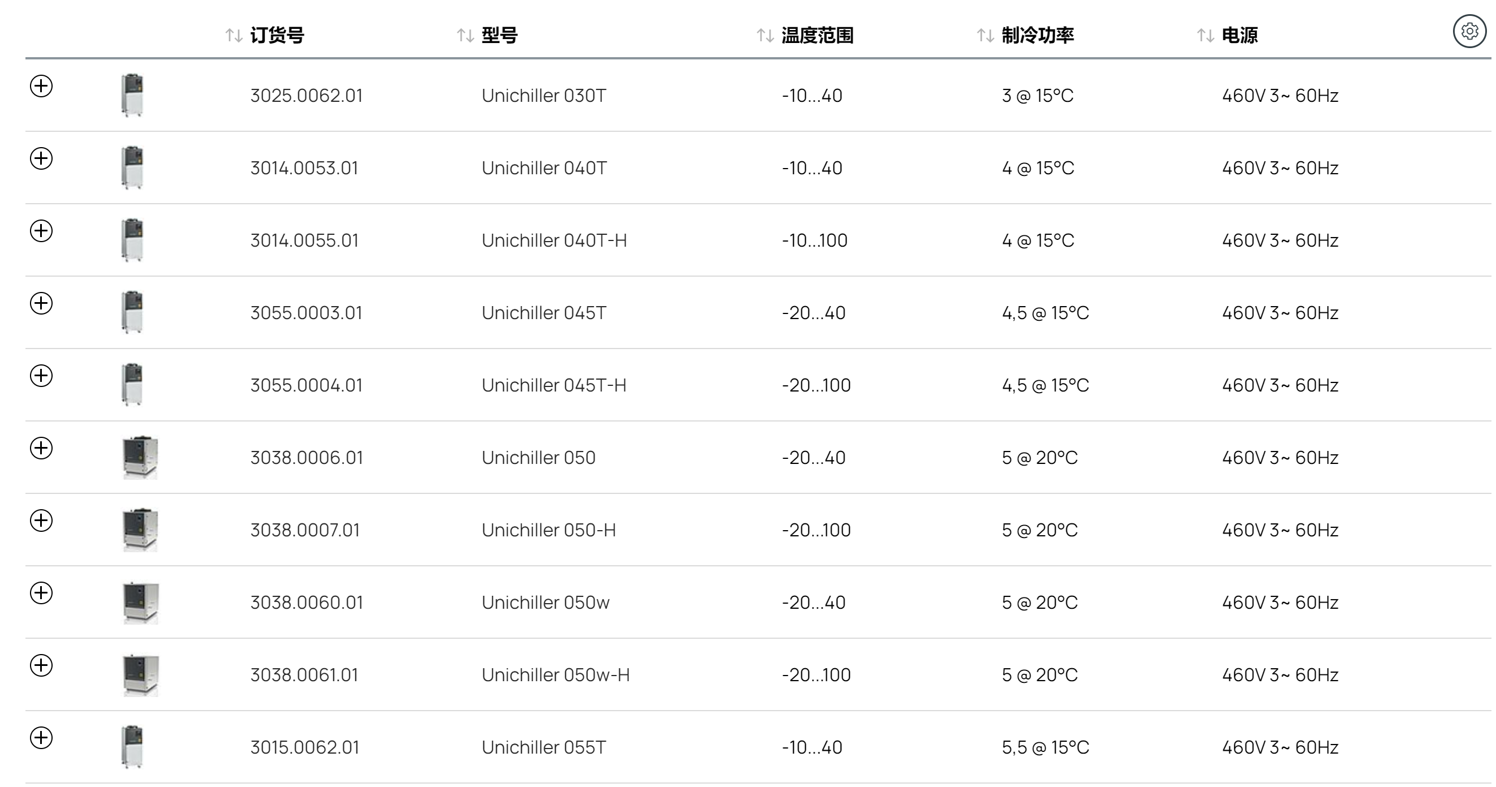
Task: Open Unichiller 055T product thumbnail
Action: (x=132, y=747)
